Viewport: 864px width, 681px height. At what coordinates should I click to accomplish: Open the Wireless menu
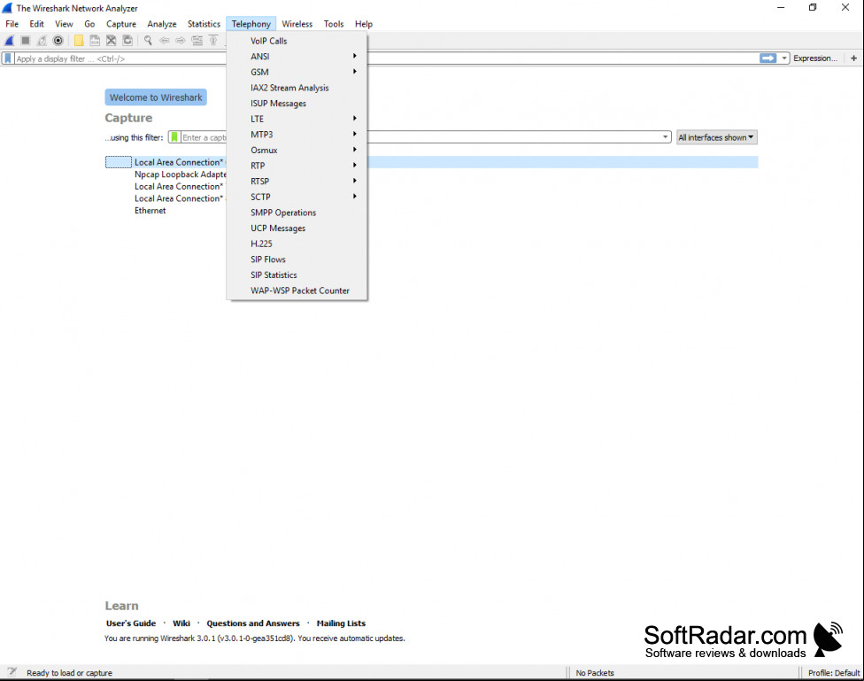coord(297,24)
